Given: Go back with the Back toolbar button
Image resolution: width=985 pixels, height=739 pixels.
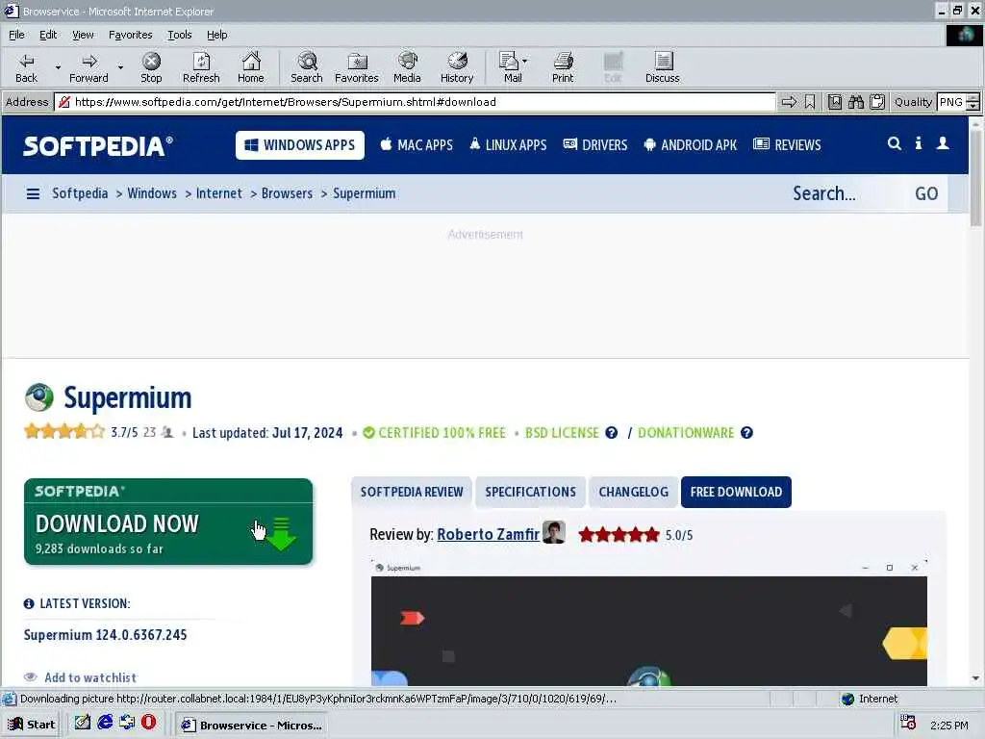Looking at the screenshot, I should click(x=26, y=68).
